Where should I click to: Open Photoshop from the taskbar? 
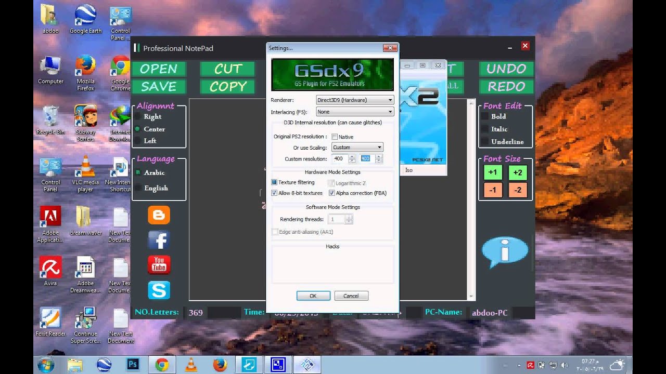click(x=133, y=365)
